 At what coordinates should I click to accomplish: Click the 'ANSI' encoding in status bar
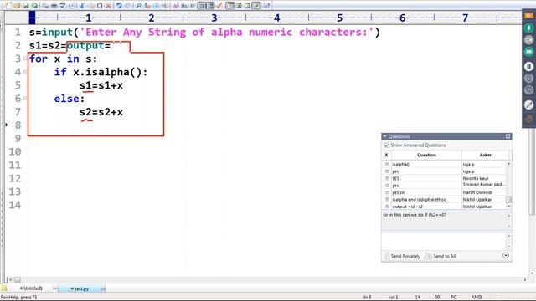point(477,298)
